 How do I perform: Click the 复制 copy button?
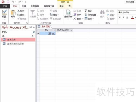21,15
